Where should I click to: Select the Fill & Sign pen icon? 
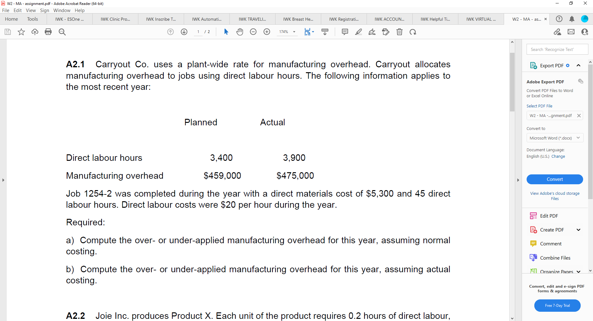(x=372, y=32)
